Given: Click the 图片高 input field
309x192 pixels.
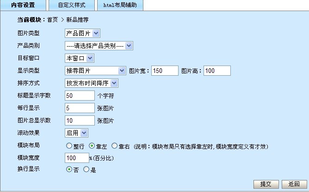Looking at the screenshot, I should coord(216,71).
